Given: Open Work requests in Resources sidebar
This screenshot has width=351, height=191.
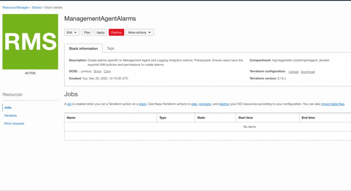Looking at the screenshot, I should pos(14,123).
